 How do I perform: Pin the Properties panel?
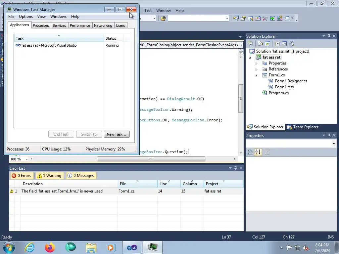(329, 135)
